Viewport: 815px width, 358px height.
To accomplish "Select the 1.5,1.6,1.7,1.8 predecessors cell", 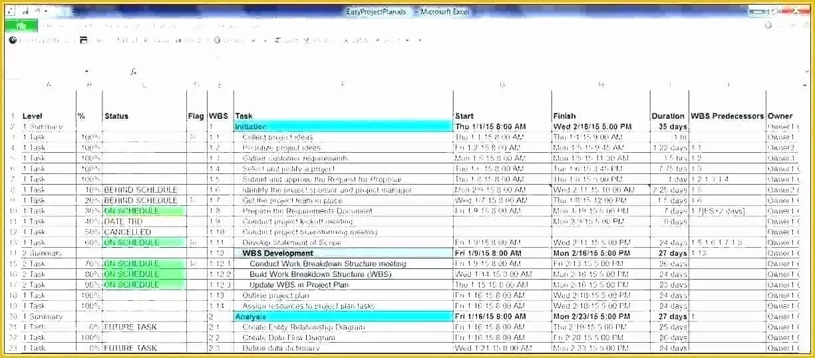I will pos(727,242).
